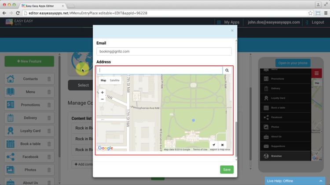Screen dimensions: 330x185
Task: Delete the Menu feature via trash icon
Action: [x=49, y=92]
